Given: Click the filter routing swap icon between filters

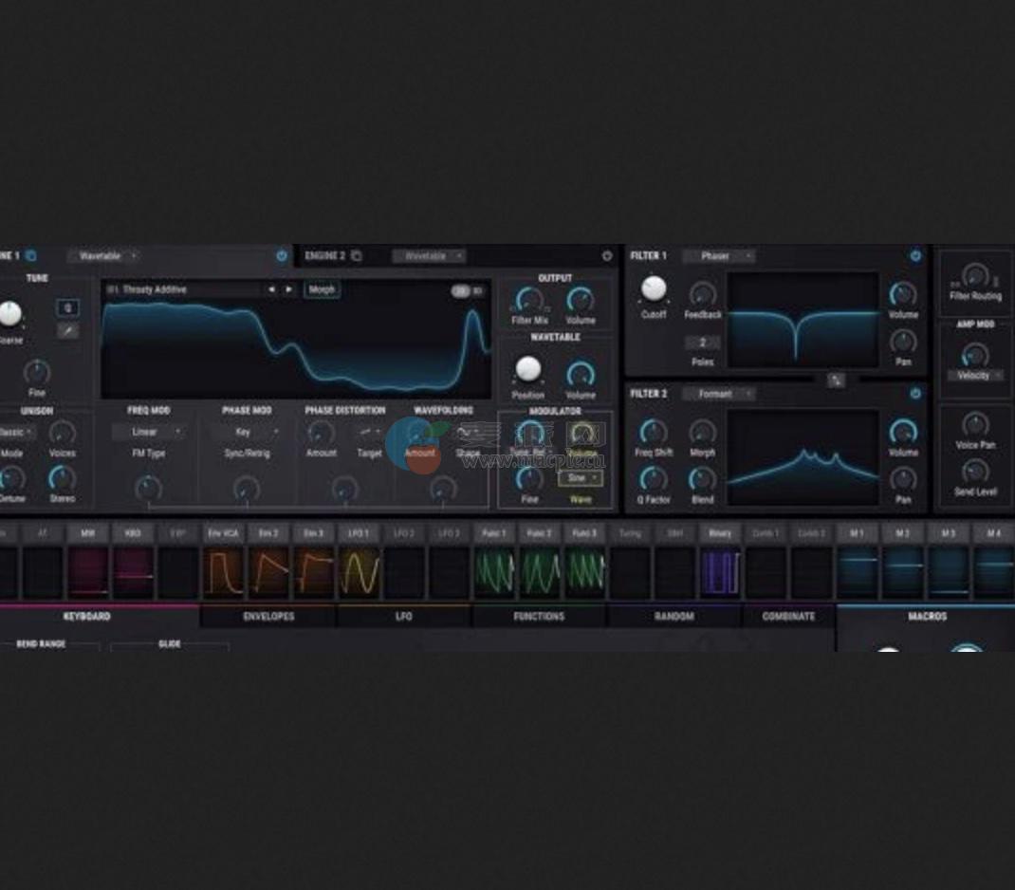Looking at the screenshot, I should (x=836, y=382).
